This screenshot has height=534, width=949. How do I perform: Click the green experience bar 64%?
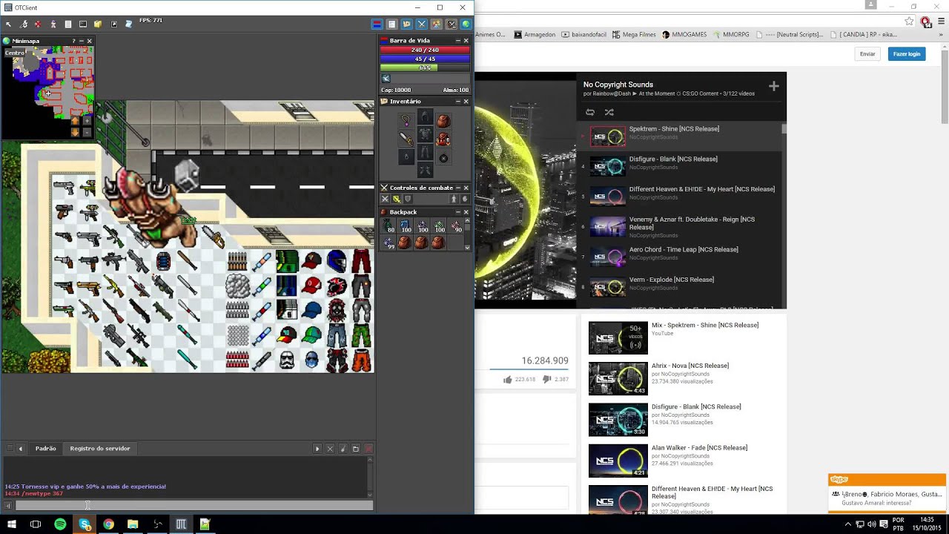tap(425, 67)
